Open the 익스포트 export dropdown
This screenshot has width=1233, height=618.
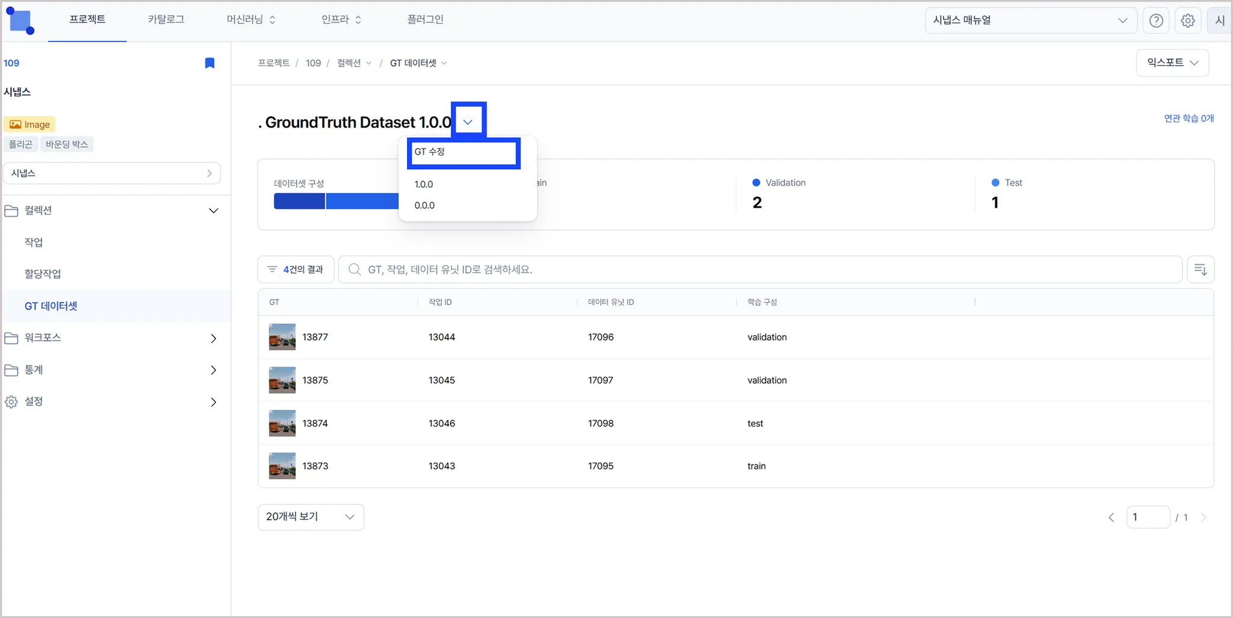click(x=1172, y=63)
